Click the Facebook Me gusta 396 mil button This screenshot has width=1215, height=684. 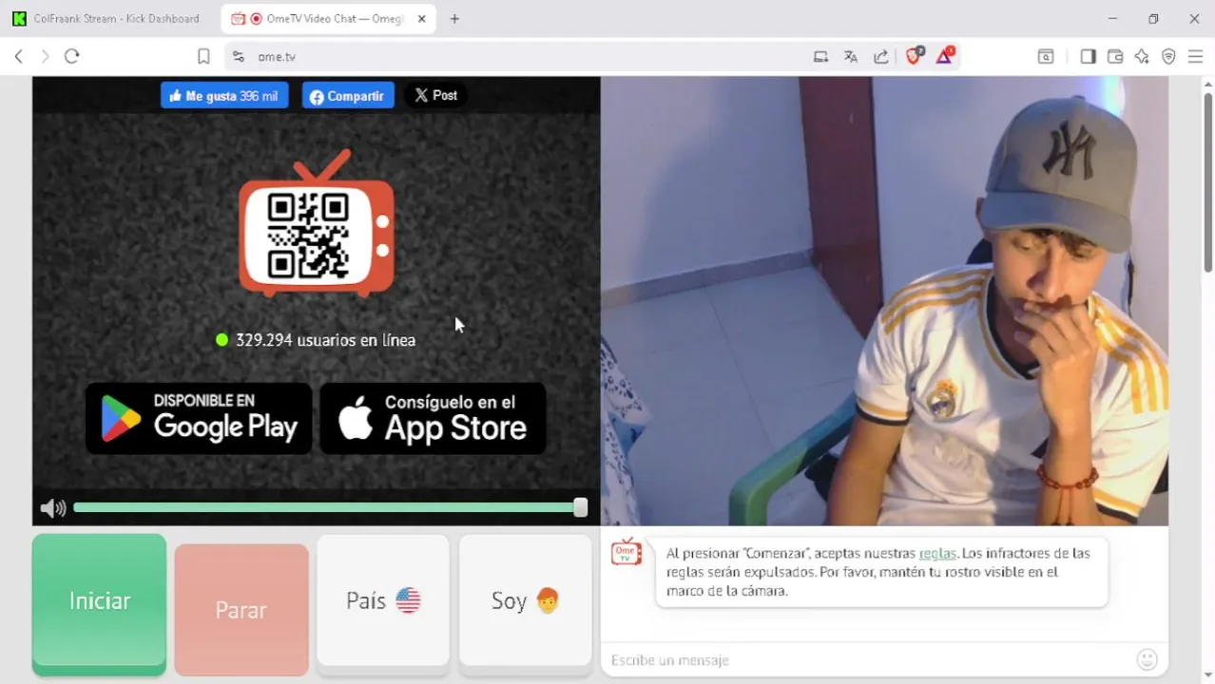(224, 95)
